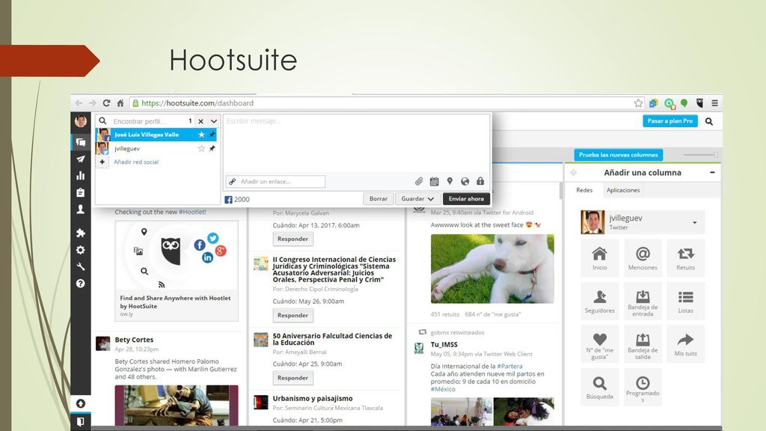Open Bety Cortes profile name

[134, 340]
